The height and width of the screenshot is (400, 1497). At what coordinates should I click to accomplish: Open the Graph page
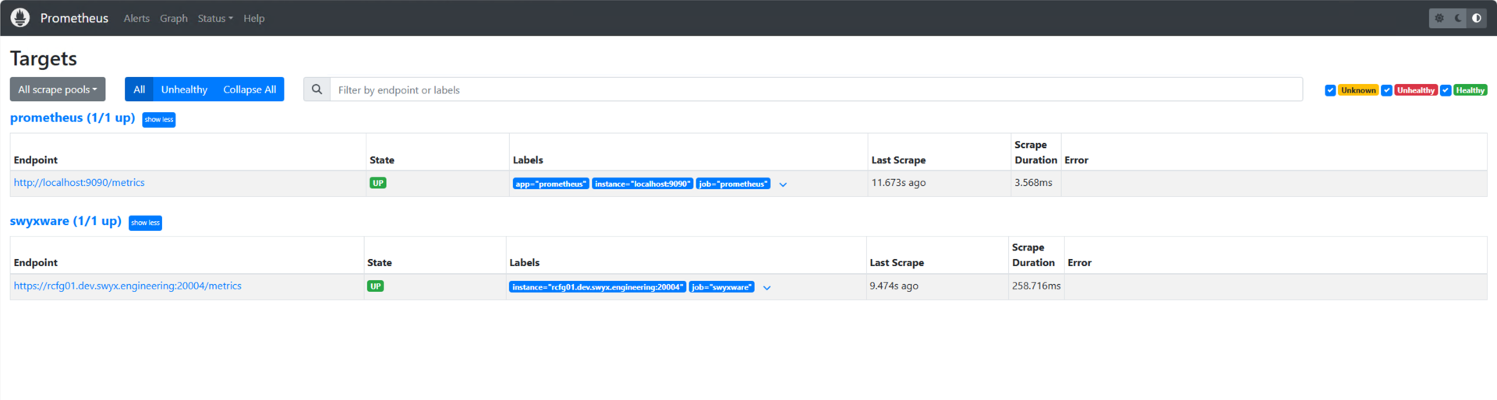pyautogui.click(x=173, y=18)
